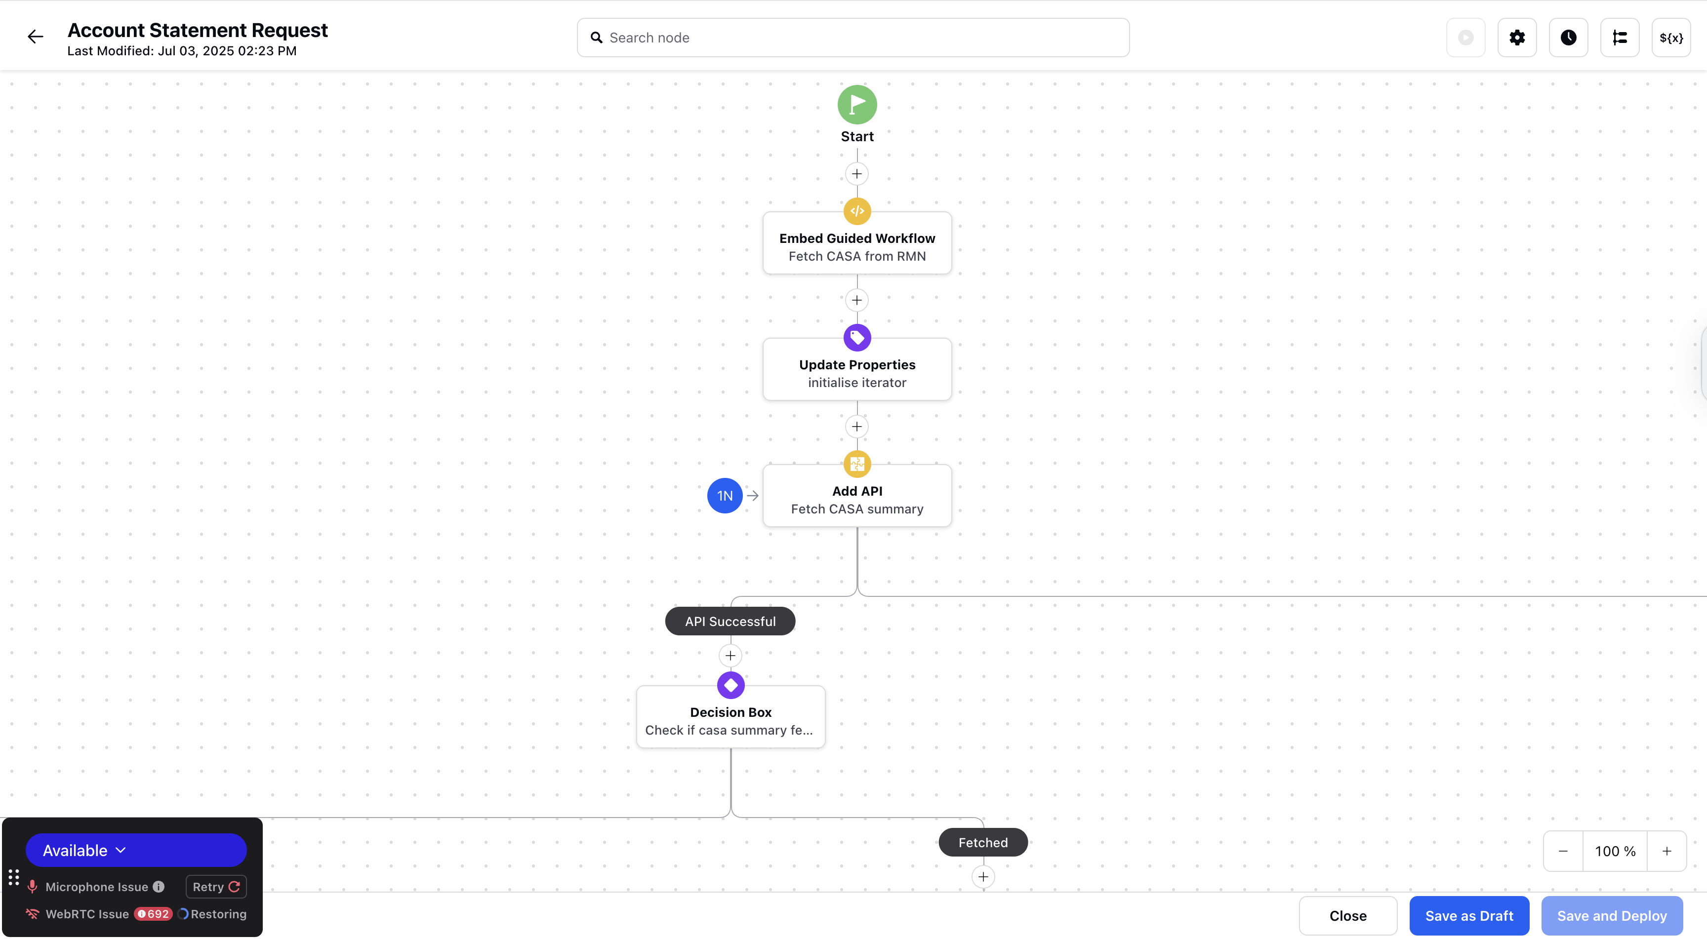The height and width of the screenshot is (939, 1707).
Task: Click the WebRTC Issue label
Action: pos(87,914)
